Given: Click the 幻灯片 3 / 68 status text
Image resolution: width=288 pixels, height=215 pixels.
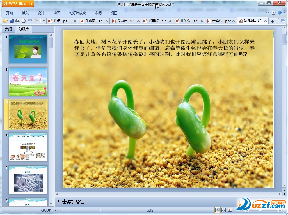Looking at the screenshot, I should [51, 210].
